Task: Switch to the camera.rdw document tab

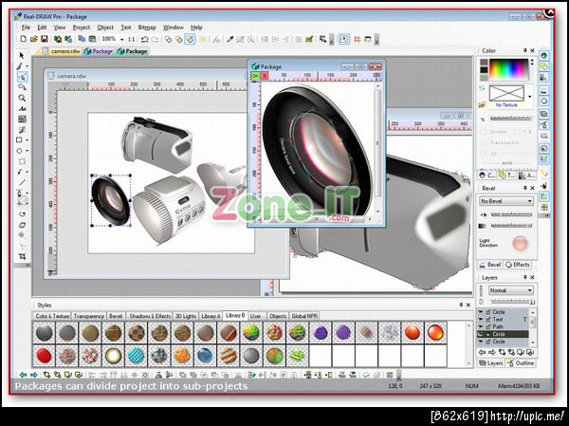Action: point(62,51)
